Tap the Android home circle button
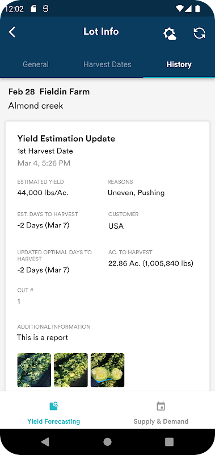Viewport: 215px width, 455px height. [107, 442]
